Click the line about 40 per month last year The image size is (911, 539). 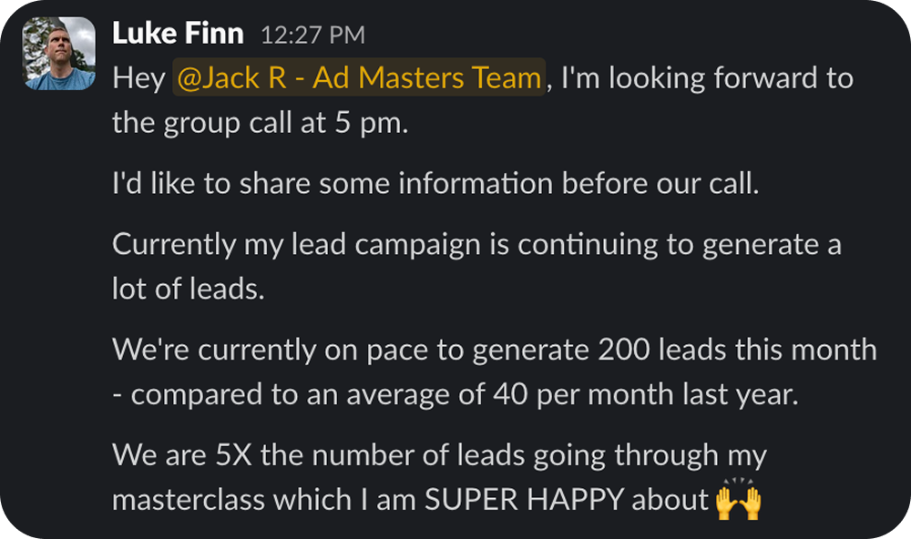455,395
